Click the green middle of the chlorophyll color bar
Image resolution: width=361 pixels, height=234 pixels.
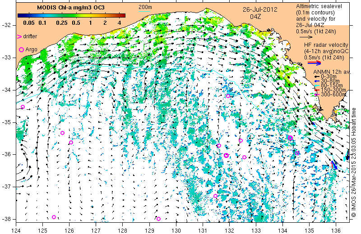(71, 16)
